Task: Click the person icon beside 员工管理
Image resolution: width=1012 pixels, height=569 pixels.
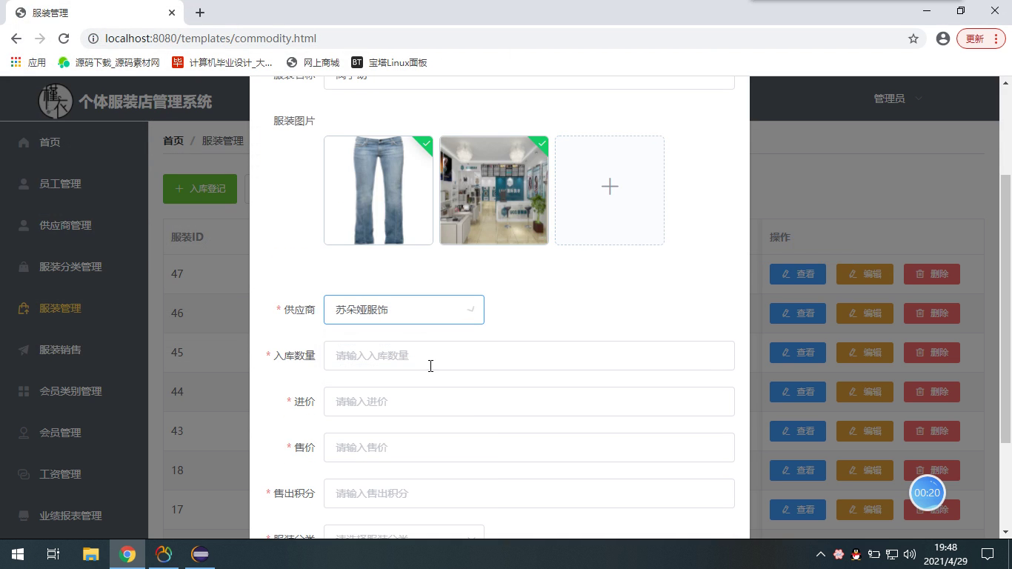Action: pos(24,184)
